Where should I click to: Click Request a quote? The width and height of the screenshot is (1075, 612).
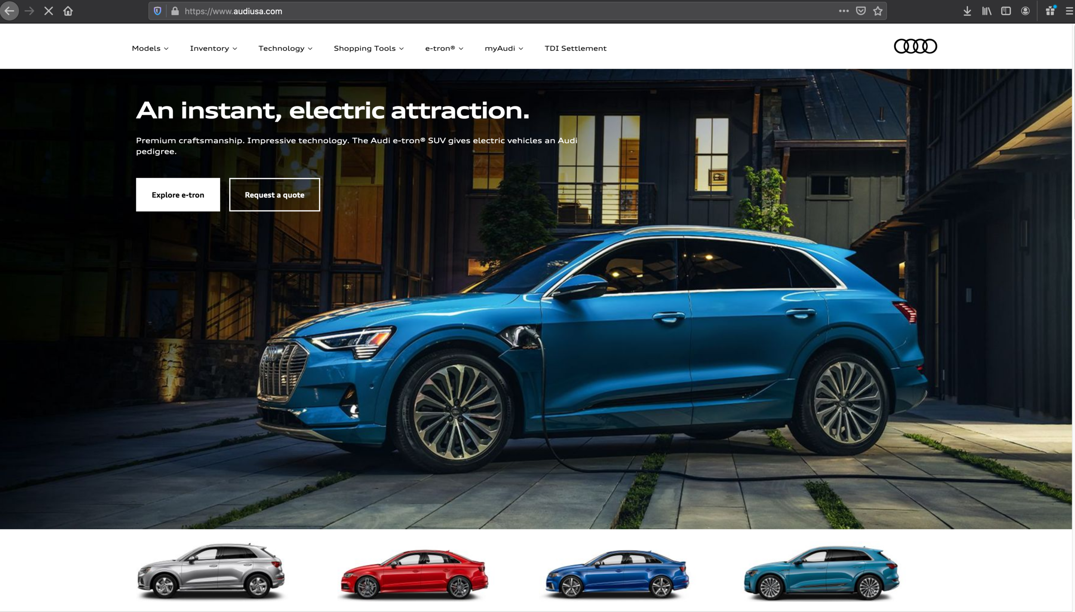click(x=274, y=195)
